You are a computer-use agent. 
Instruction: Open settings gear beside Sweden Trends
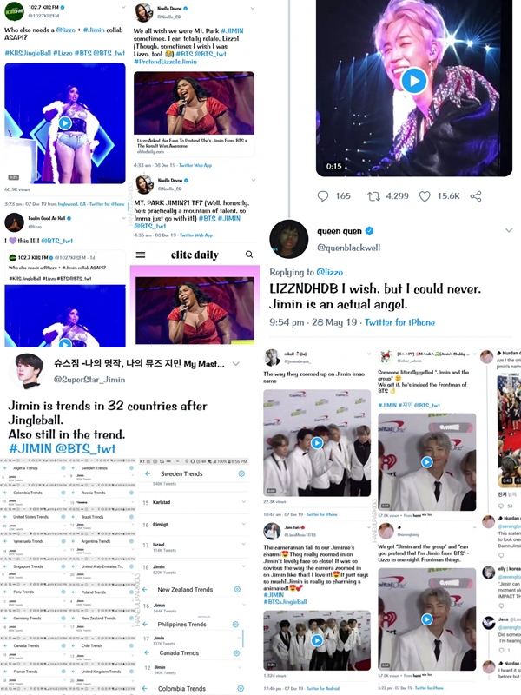(x=241, y=473)
